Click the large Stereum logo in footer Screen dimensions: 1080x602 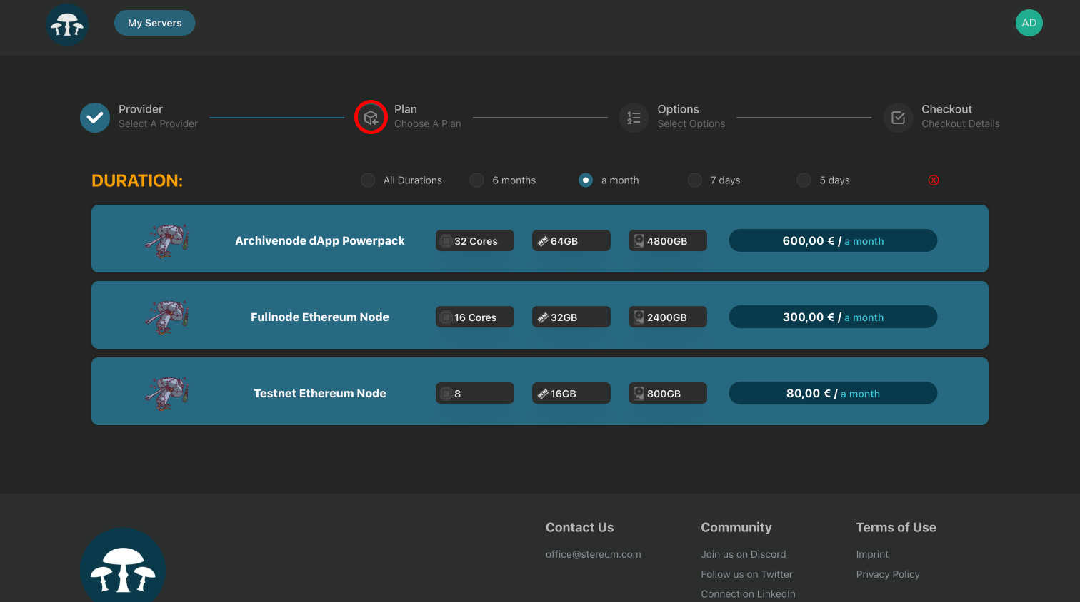coord(123,565)
